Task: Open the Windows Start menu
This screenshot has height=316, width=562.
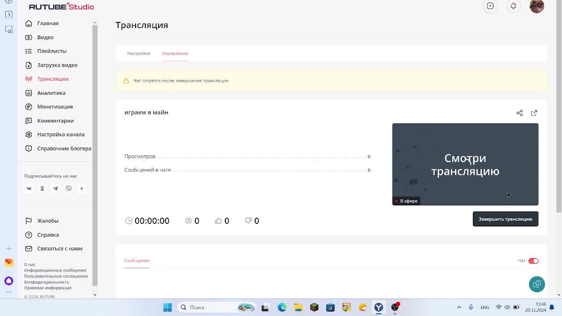Action: click(x=167, y=308)
